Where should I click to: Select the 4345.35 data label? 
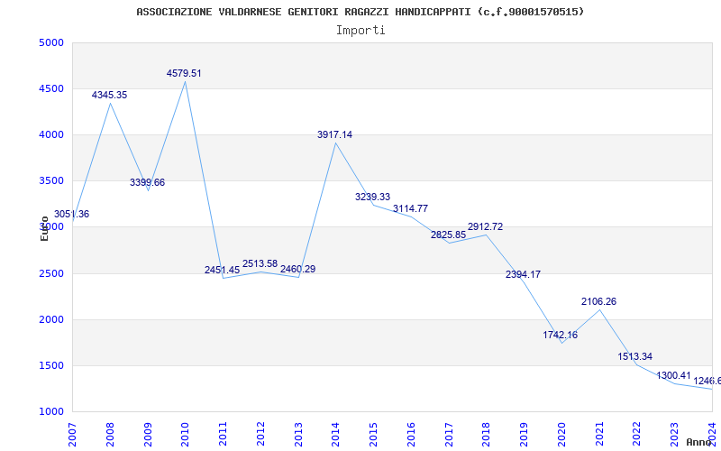pyautogui.click(x=109, y=96)
